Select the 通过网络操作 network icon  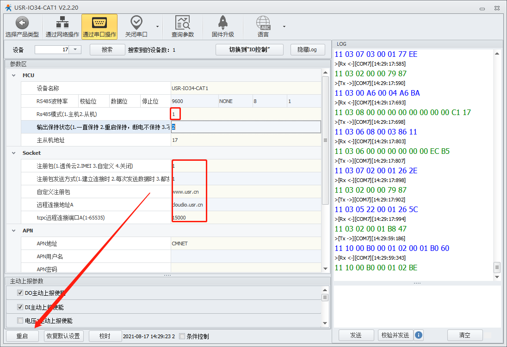[x=62, y=23]
